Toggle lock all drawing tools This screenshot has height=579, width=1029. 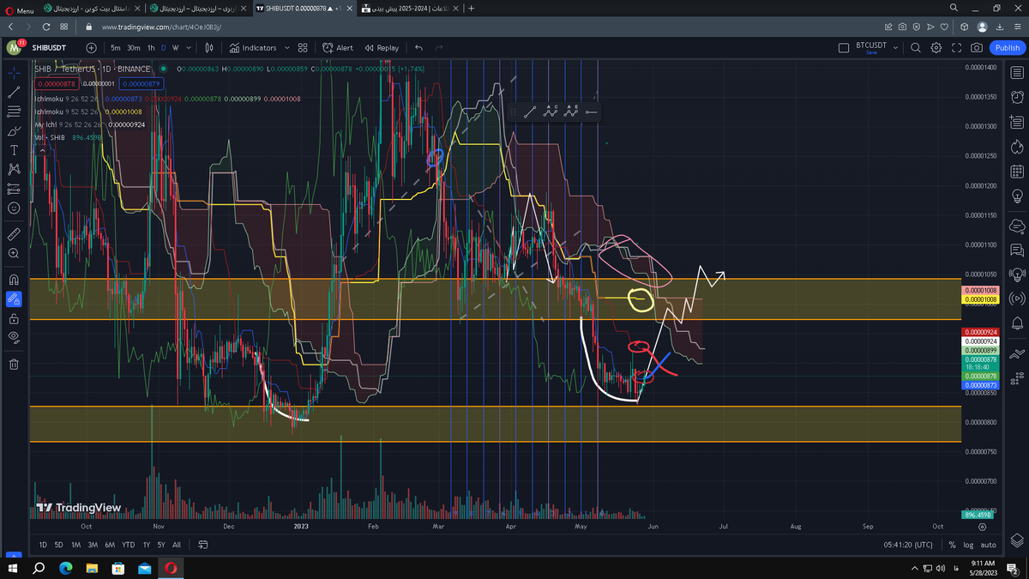(14, 318)
